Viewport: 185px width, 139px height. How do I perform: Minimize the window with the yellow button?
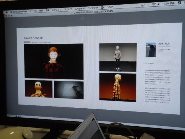(9, 16)
